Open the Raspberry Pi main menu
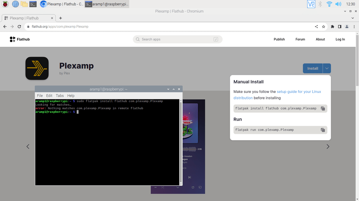 point(5,4)
